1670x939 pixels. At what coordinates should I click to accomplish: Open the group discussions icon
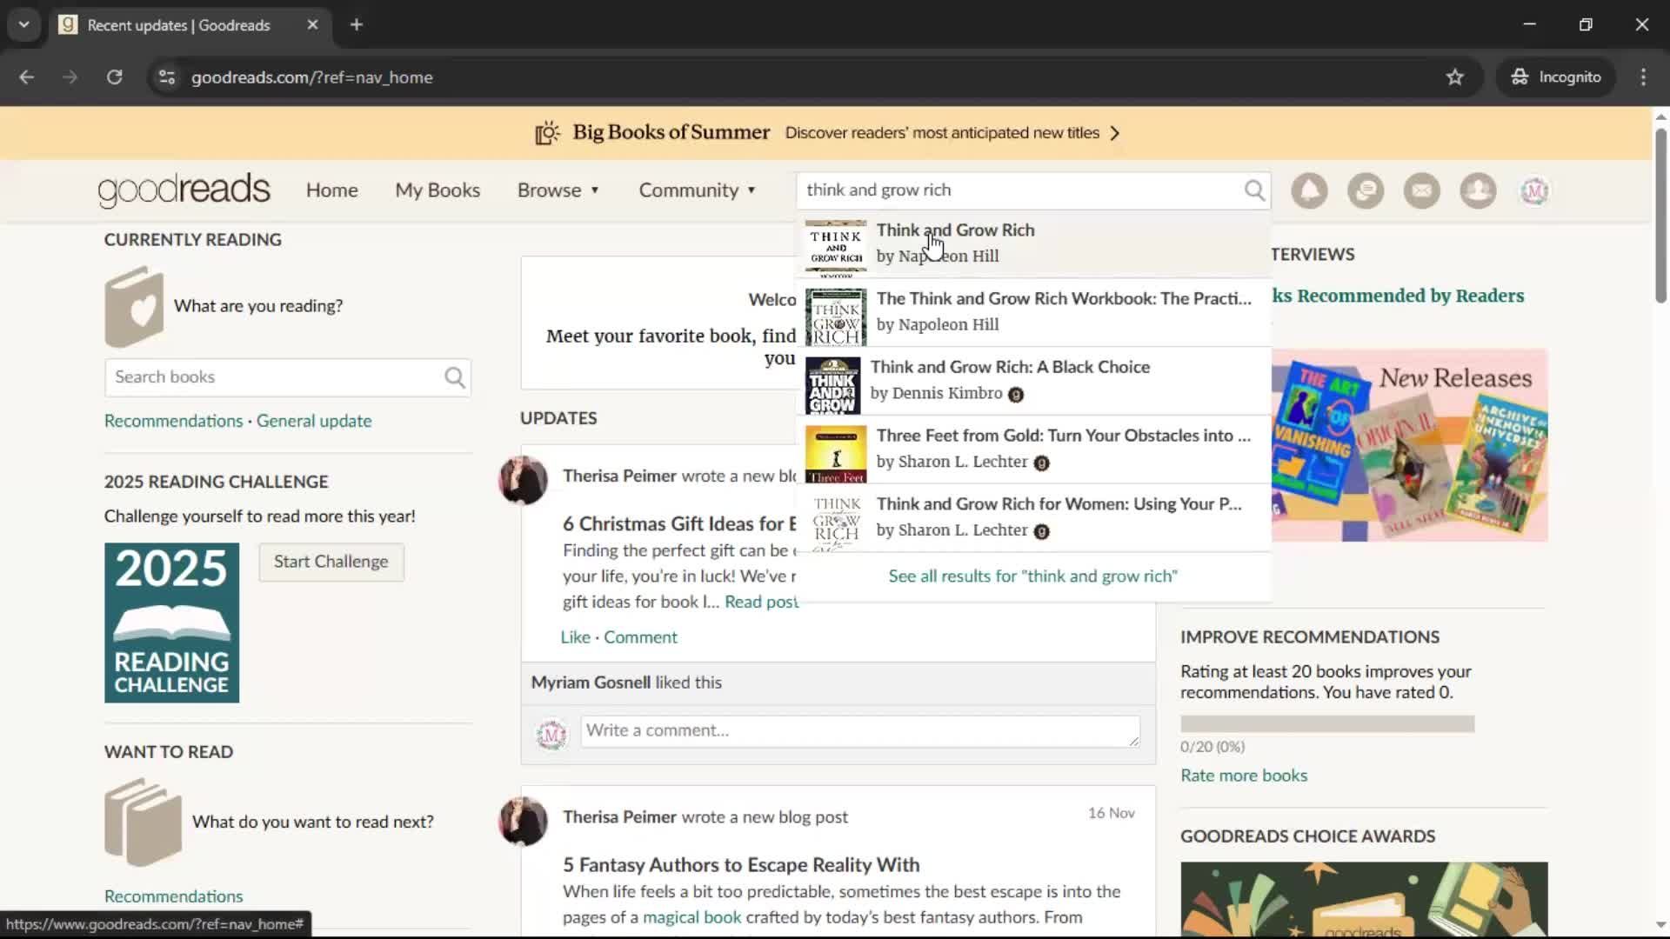[x=1366, y=190]
